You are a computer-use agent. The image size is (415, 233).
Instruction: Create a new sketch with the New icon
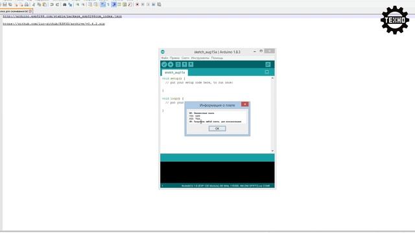point(178,65)
